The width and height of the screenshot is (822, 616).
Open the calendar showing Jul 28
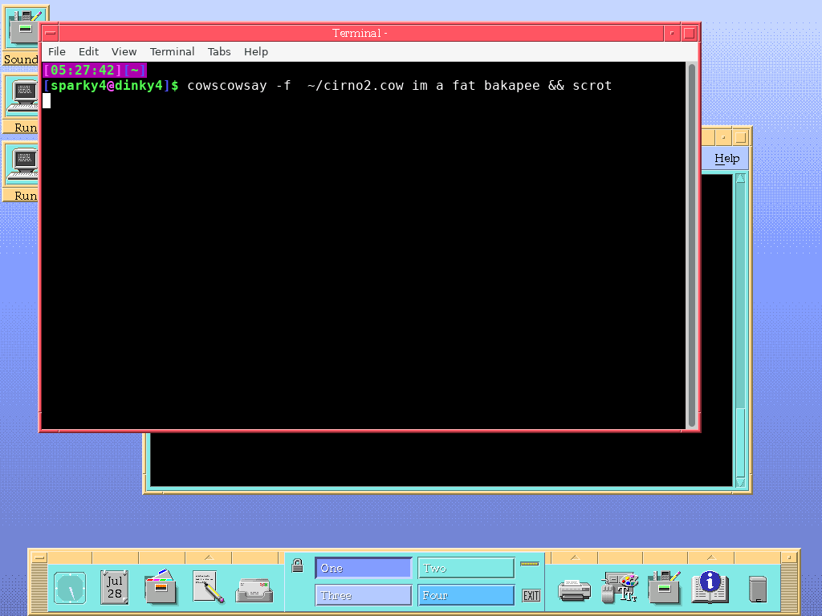click(x=115, y=587)
